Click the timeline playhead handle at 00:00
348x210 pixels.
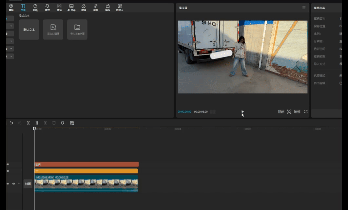click(x=34, y=129)
